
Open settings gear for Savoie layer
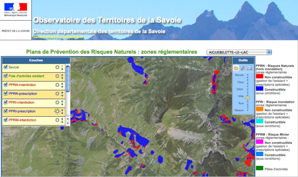(57, 67)
